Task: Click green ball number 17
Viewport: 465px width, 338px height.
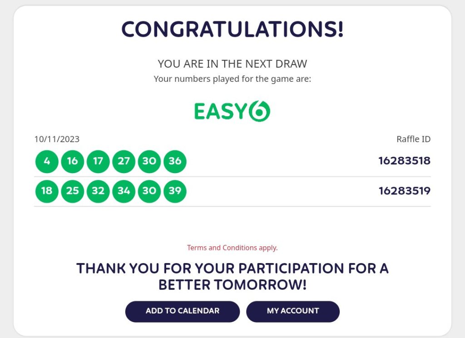Action: point(98,161)
